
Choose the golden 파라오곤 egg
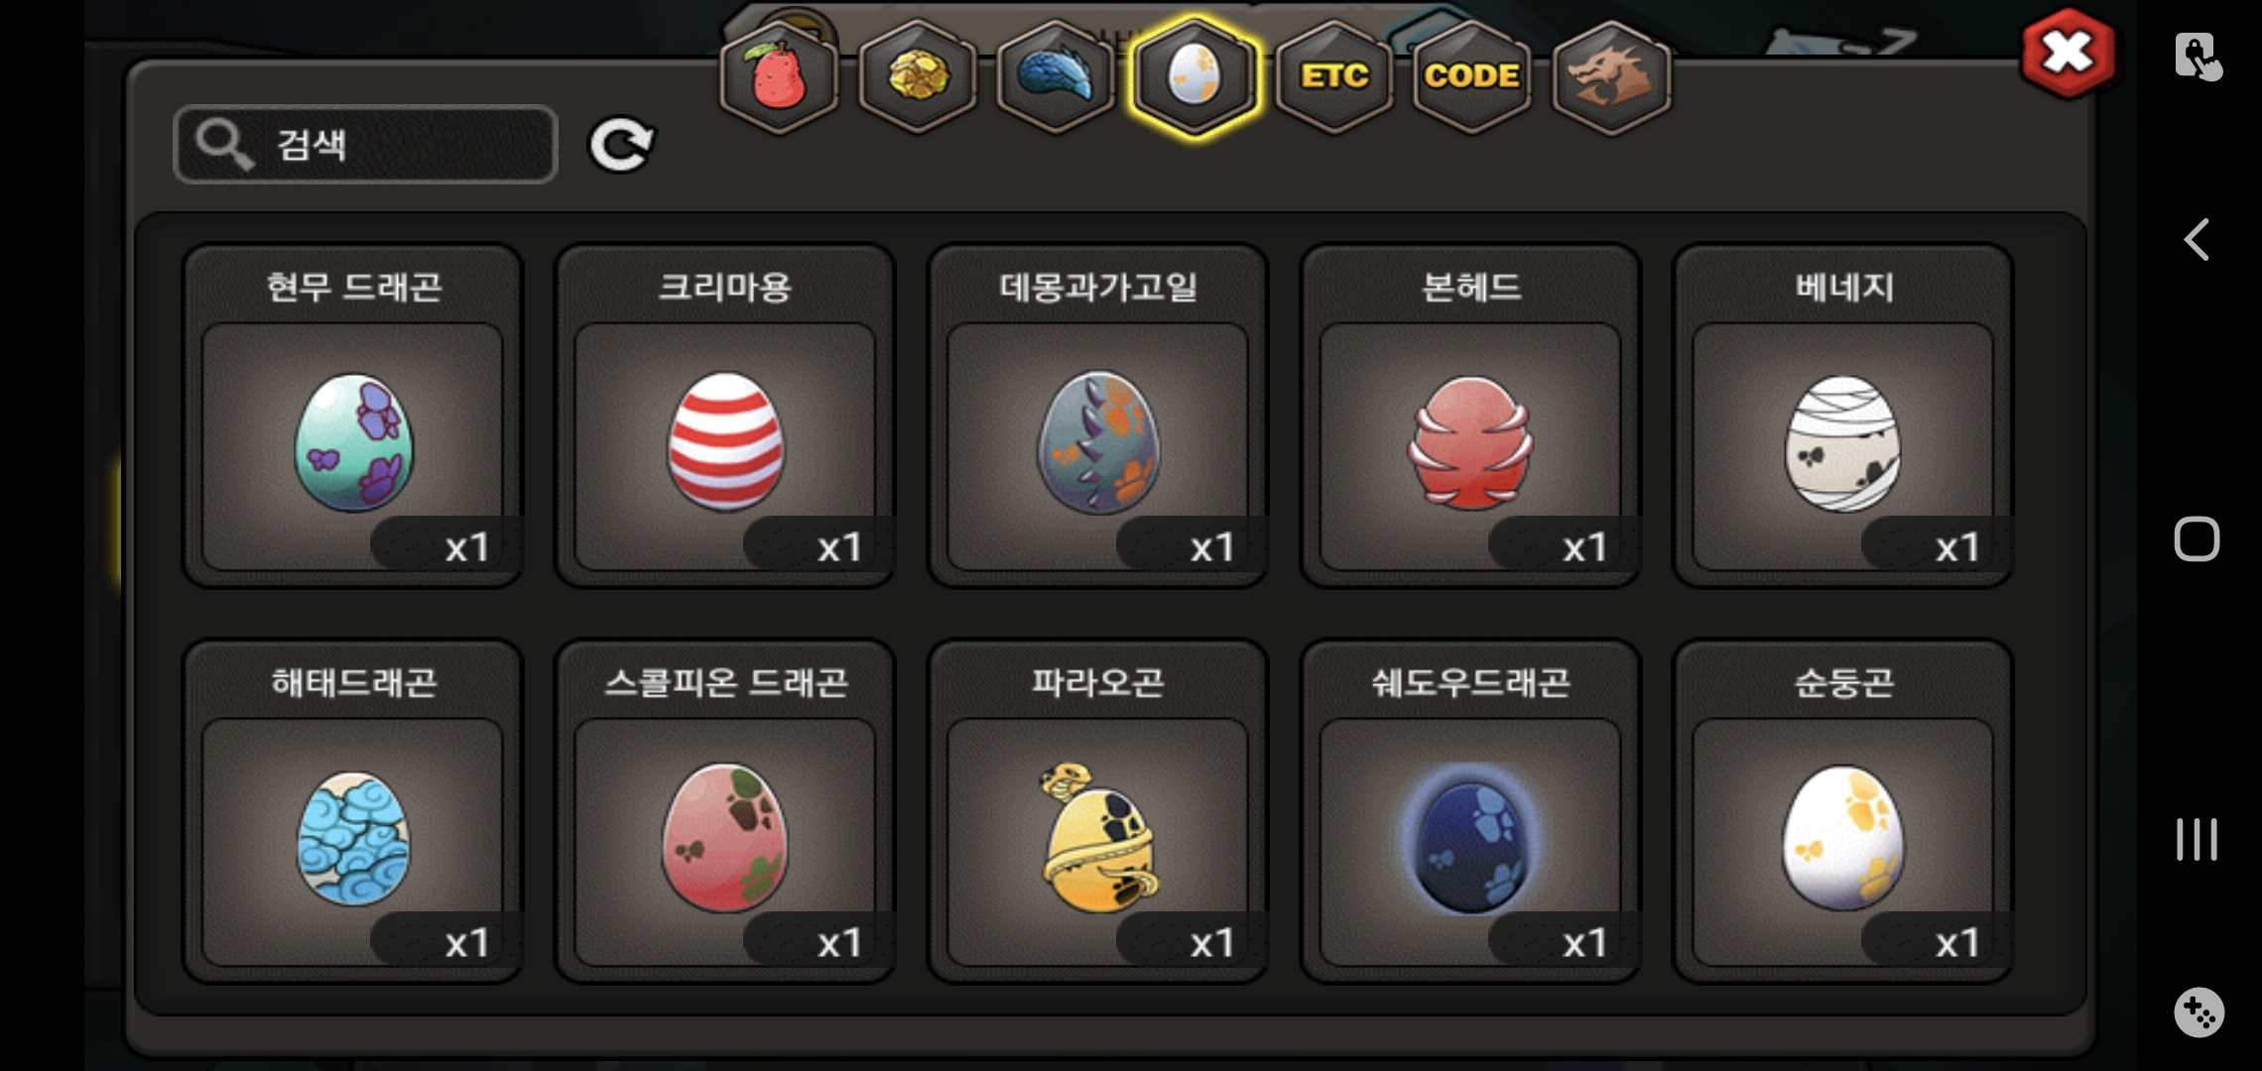tap(1098, 811)
